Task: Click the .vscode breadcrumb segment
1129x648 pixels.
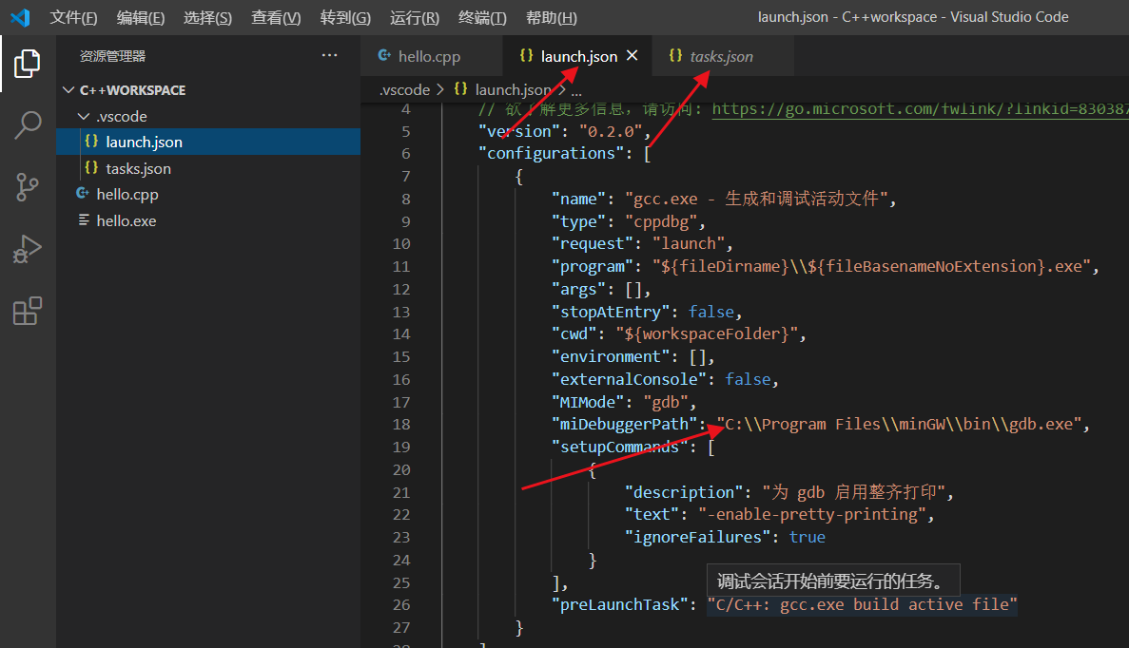Action: (x=404, y=89)
